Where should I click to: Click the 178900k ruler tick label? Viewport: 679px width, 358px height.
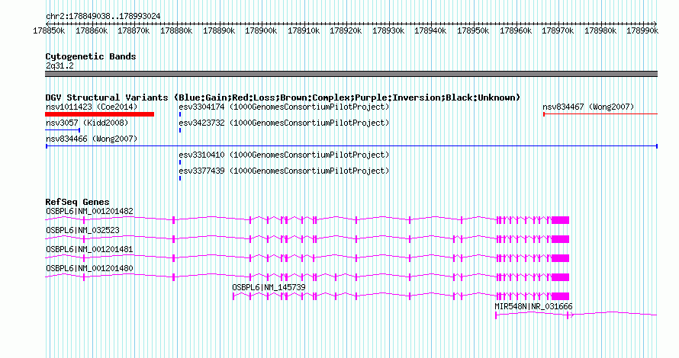[261, 30]
